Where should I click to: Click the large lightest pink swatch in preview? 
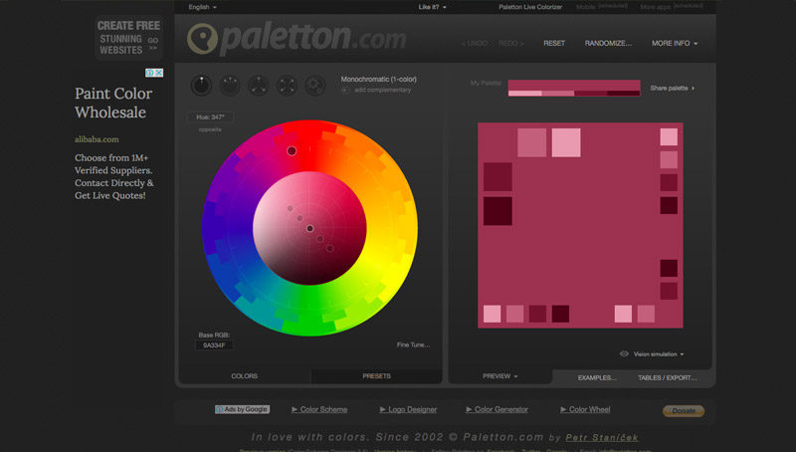[565, 142]
